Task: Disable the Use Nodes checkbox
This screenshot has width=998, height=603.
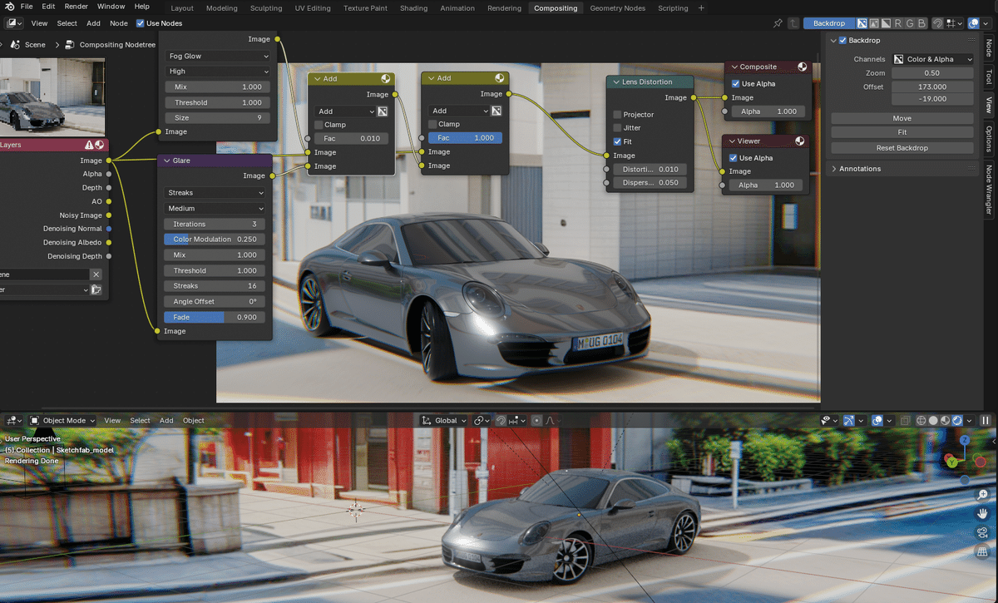Action: click(x=140, y=23)
